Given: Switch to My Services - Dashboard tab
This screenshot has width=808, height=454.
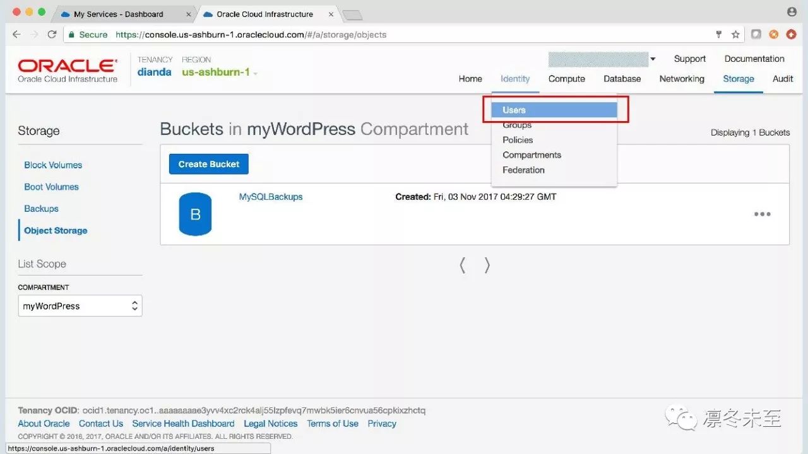Looking at the screenshot, I should point(119,14).
